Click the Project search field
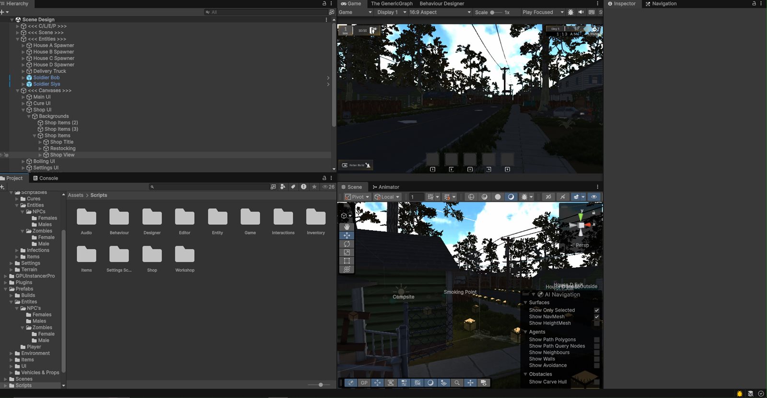767x398 pixels. coord(209,187)
